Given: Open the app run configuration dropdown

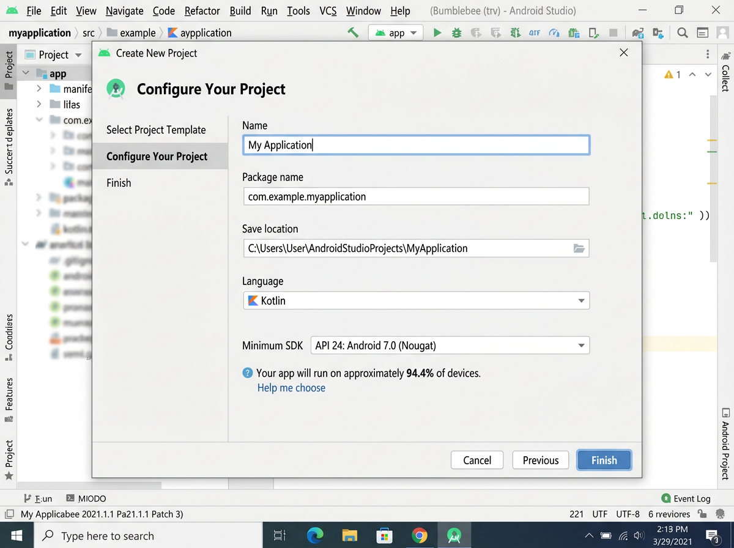Looking at the screenshot, I should pos(396,33).
